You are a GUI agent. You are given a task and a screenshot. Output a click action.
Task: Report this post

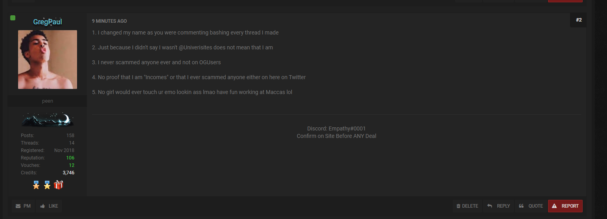pyautogui.click(x=565, y=206)
